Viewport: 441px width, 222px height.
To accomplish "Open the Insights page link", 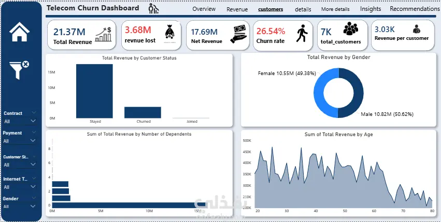I will (x=371, y=9).
